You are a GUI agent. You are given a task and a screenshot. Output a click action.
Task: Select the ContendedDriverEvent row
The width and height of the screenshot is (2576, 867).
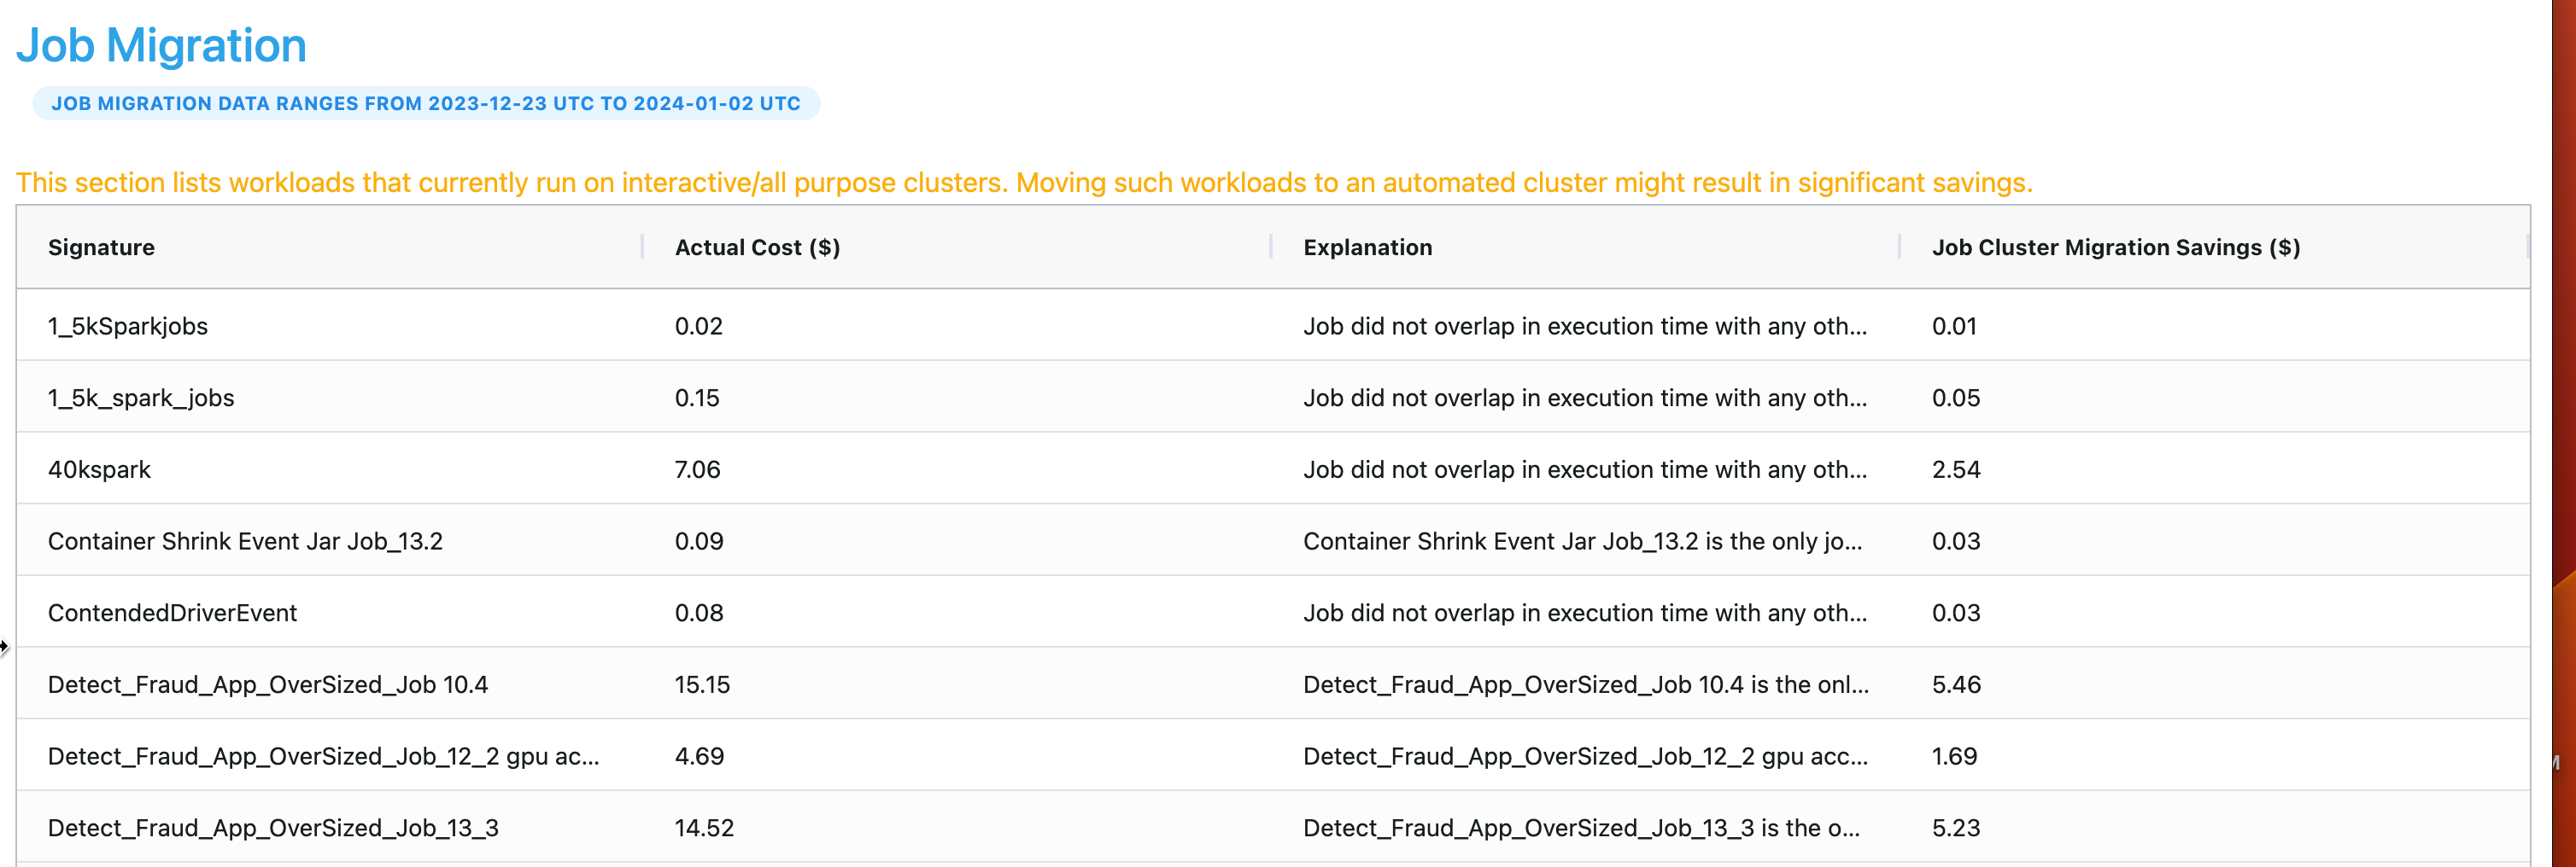point(172,614)
